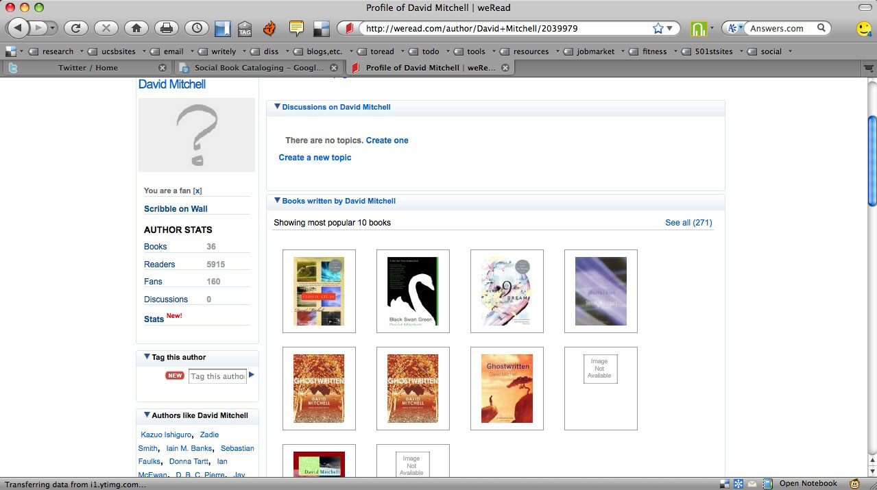Open the yellow note annotation icon
The width and height of the screenshot is (877, 490).
296,28
